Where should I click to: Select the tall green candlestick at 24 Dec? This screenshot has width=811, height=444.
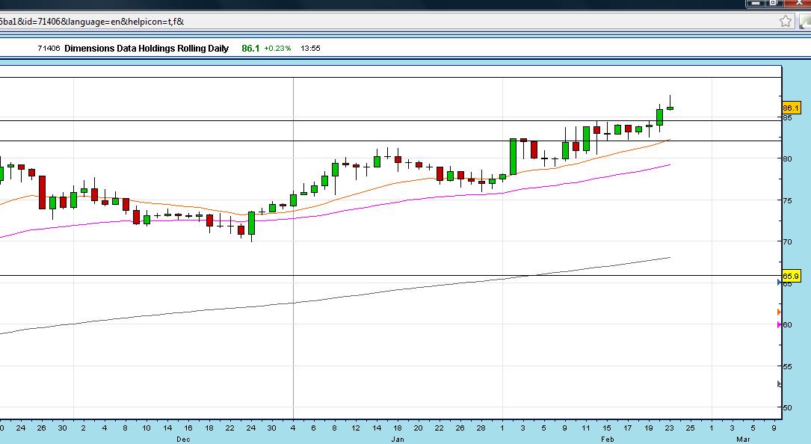coord(251,223)
